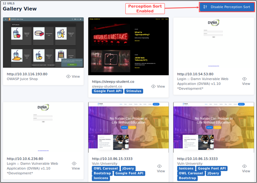
Task: Click the View label on OWASP Juice Shop card
Action: tap(76, 76)
